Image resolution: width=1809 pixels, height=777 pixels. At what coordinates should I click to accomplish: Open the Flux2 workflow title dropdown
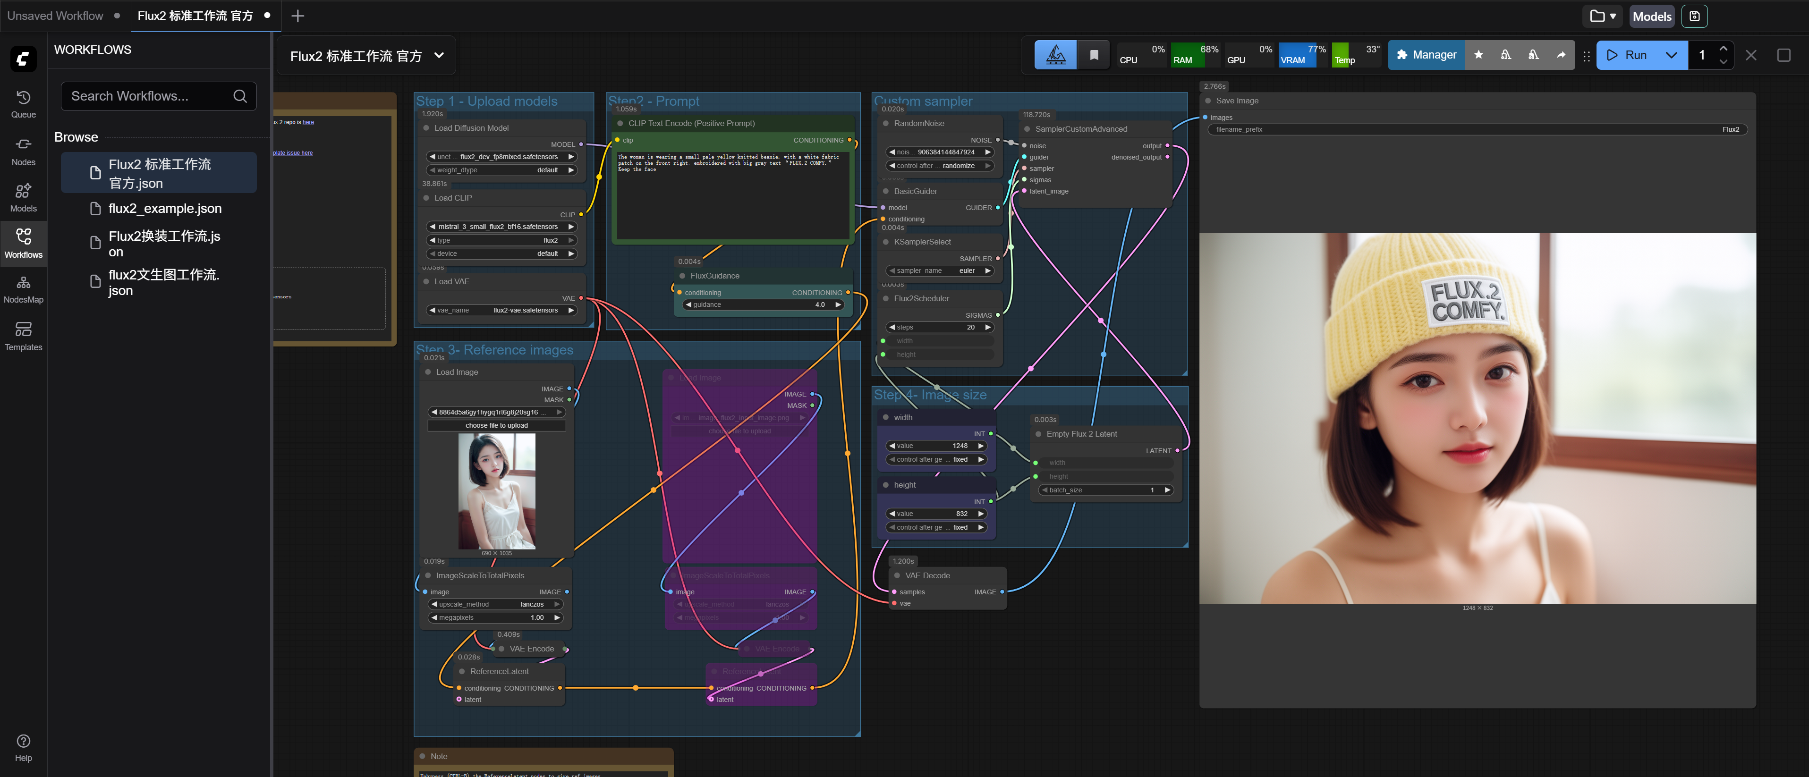tap(439, 55)
